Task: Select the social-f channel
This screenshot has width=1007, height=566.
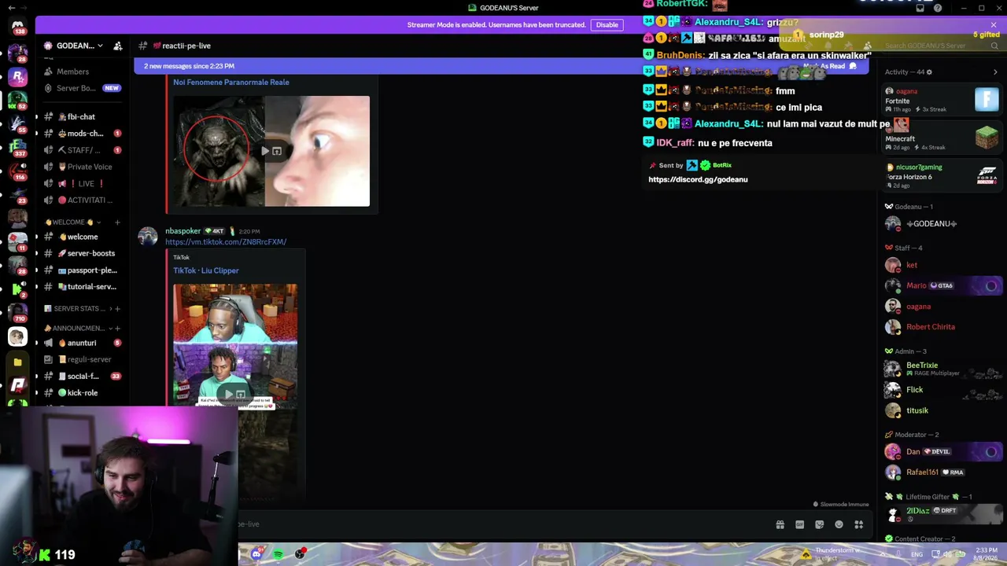Action: pos(83,377)
